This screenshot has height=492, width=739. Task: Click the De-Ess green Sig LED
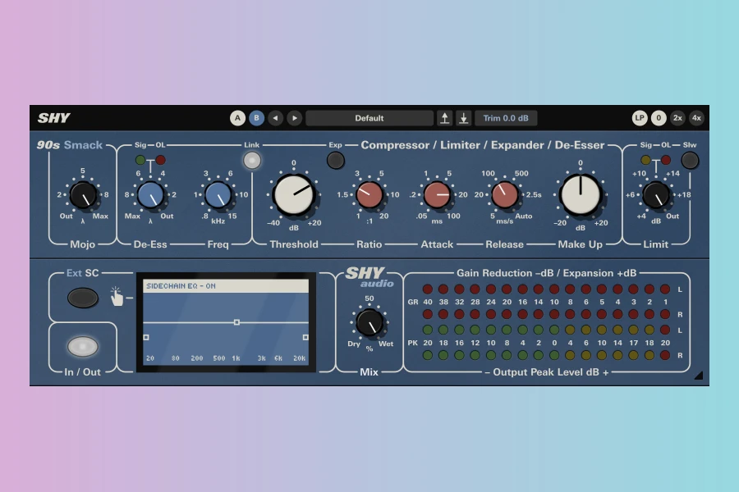tap(140, 160)
